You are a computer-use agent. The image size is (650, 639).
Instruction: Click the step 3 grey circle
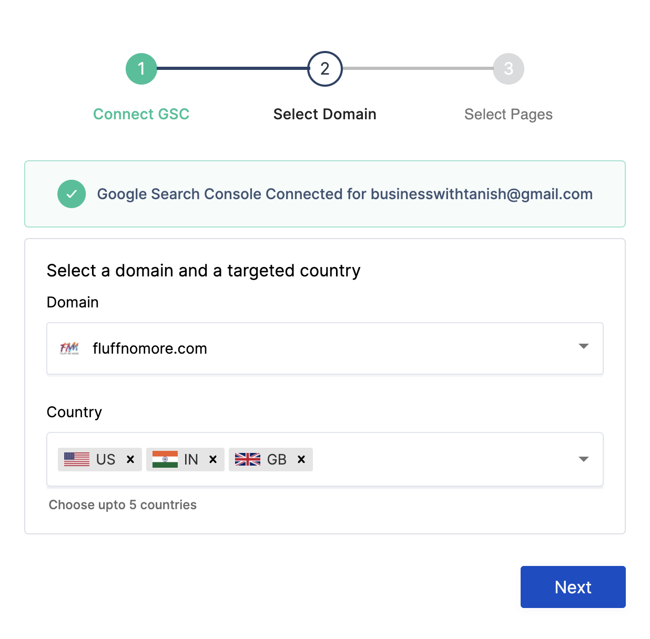point(509,69)
